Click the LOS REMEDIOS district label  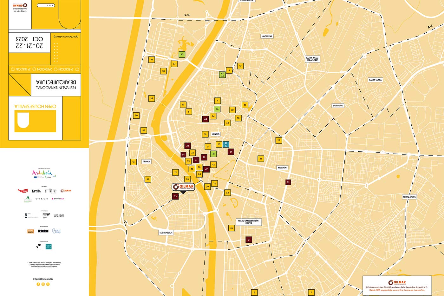click(166, 233)
